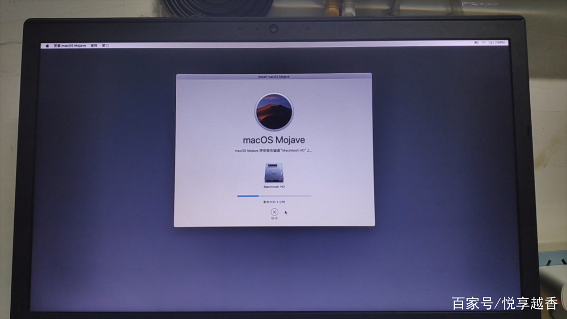Screen dimensions: 567x319
Task: Open the Apple menu
Action: coord(47,45)
